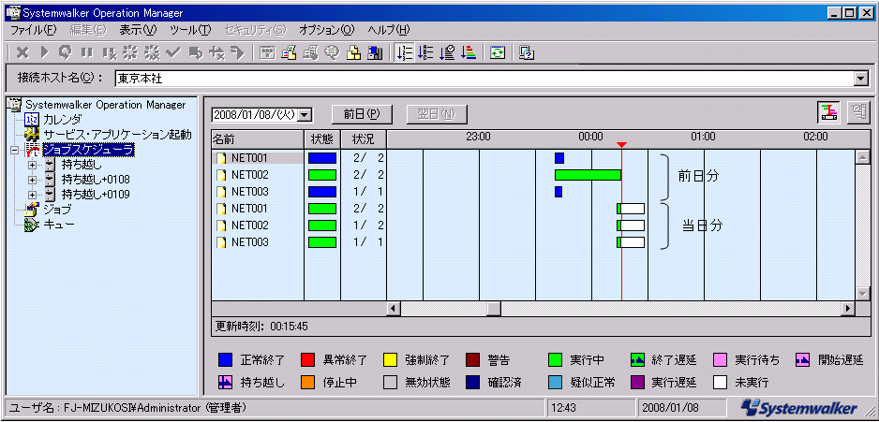Screen dimensions: 879x422
Task: Select サービス・アプリケーション起動 in the tree
Action: [x=118, y=135]
